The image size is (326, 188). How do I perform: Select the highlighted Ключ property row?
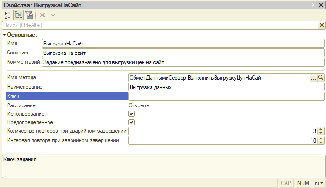point(67,96)
